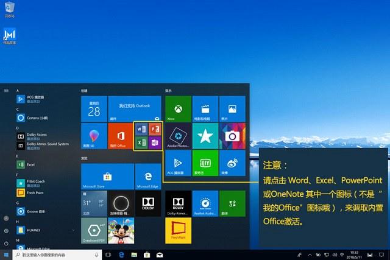Viewport: 390px width, 260px height.
Task: Open Fresh Paint in the app list
Action: click(44, 192)
